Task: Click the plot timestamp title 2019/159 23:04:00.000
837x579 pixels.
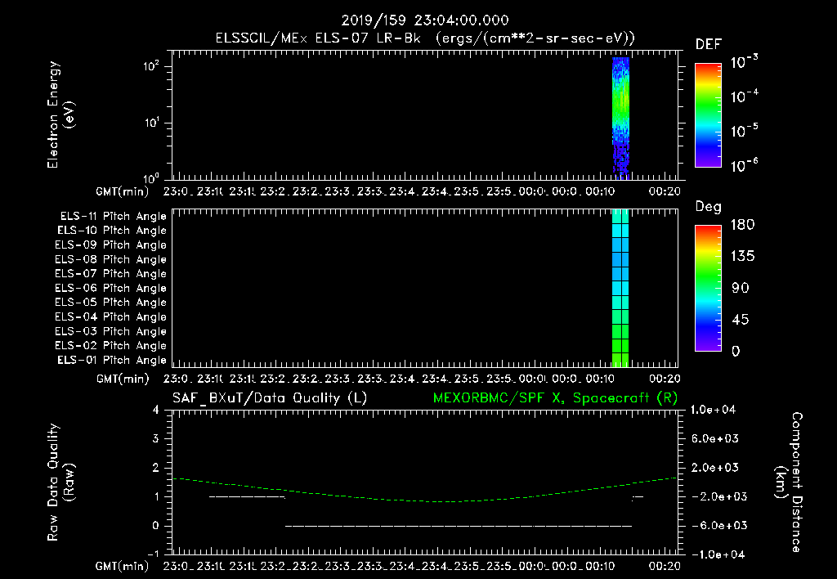Action: point(425,20)
